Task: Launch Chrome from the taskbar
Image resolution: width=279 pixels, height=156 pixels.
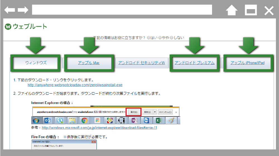Action: click(x=84, y=120)
